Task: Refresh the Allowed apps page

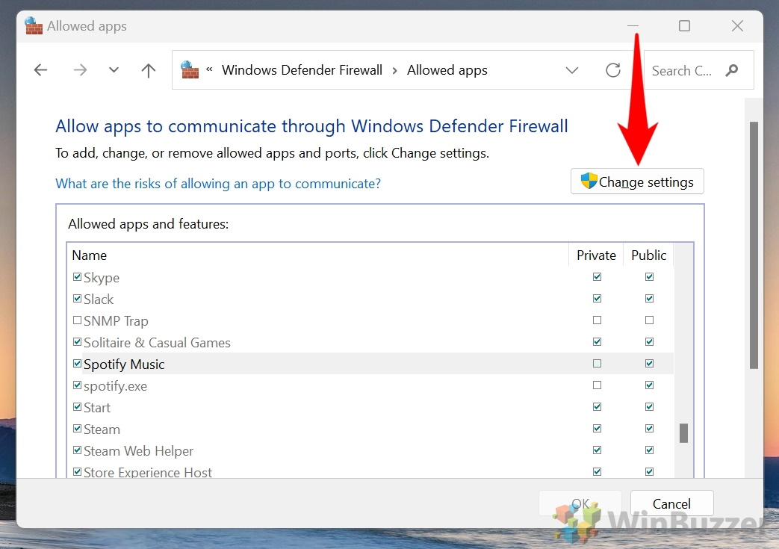Action: click(x=613, y=70)
